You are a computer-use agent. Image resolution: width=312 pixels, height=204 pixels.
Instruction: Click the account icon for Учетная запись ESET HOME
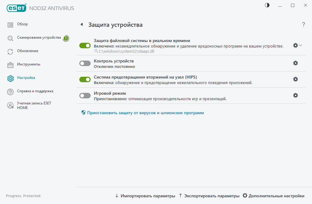(x=10, y=105)
